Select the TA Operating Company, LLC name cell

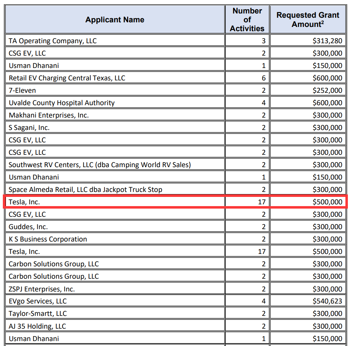(115, 41)
